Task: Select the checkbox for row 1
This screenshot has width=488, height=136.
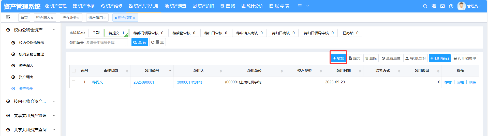Action: click(x=73, y=82)
